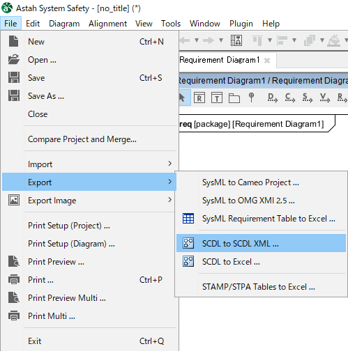The width and height of the screenshot is (348, 351).
Task: Choose the Derive (D) dependency tool
Action: pos(273,97)
